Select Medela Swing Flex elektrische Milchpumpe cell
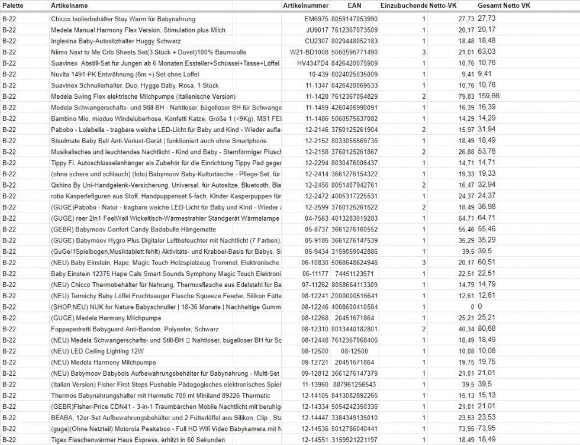The image size is (580, 445). click(x=143, y=96)
